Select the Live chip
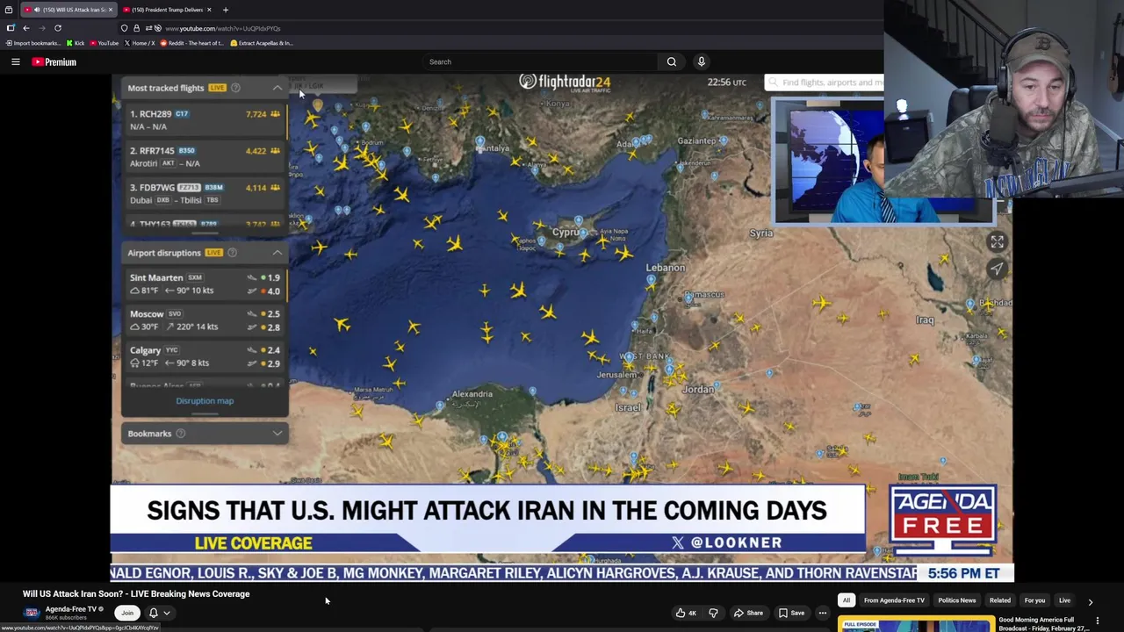1124x632 pixels. 1064,600
